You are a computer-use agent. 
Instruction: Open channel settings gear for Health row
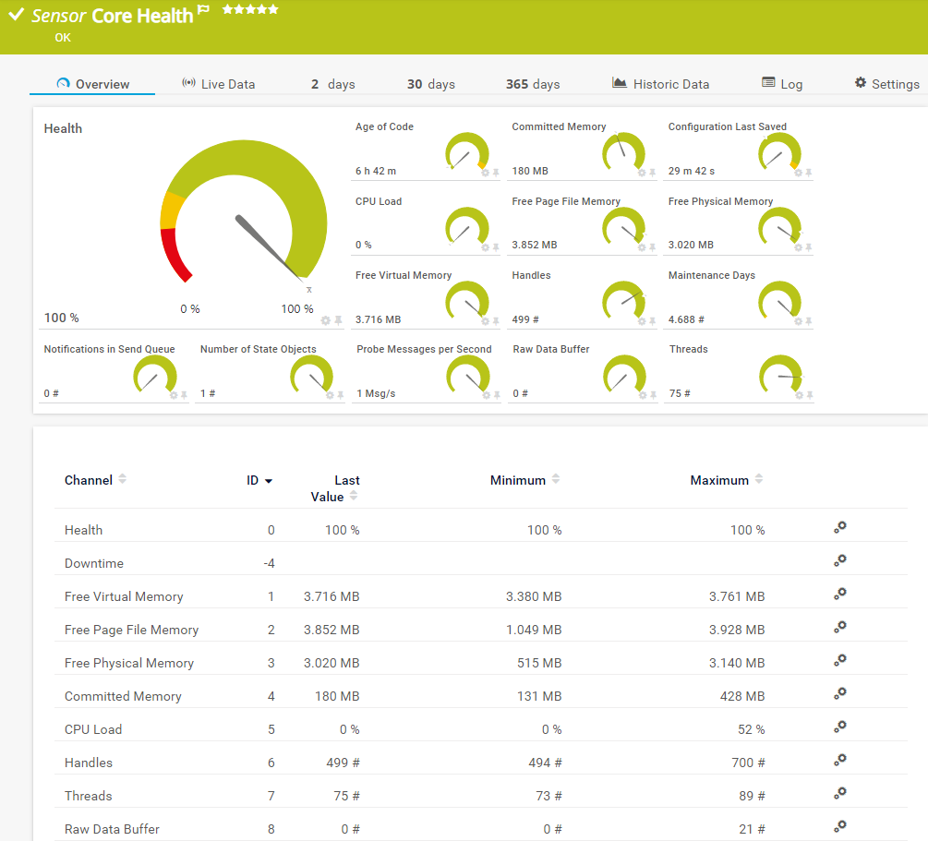(x=839, y=528)
